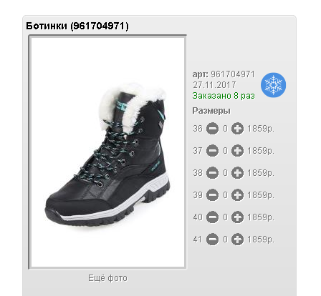This screenshot has width=321, height=296.
Task: Open the 'Ещё фото' link
Action: tap(107, 278)
